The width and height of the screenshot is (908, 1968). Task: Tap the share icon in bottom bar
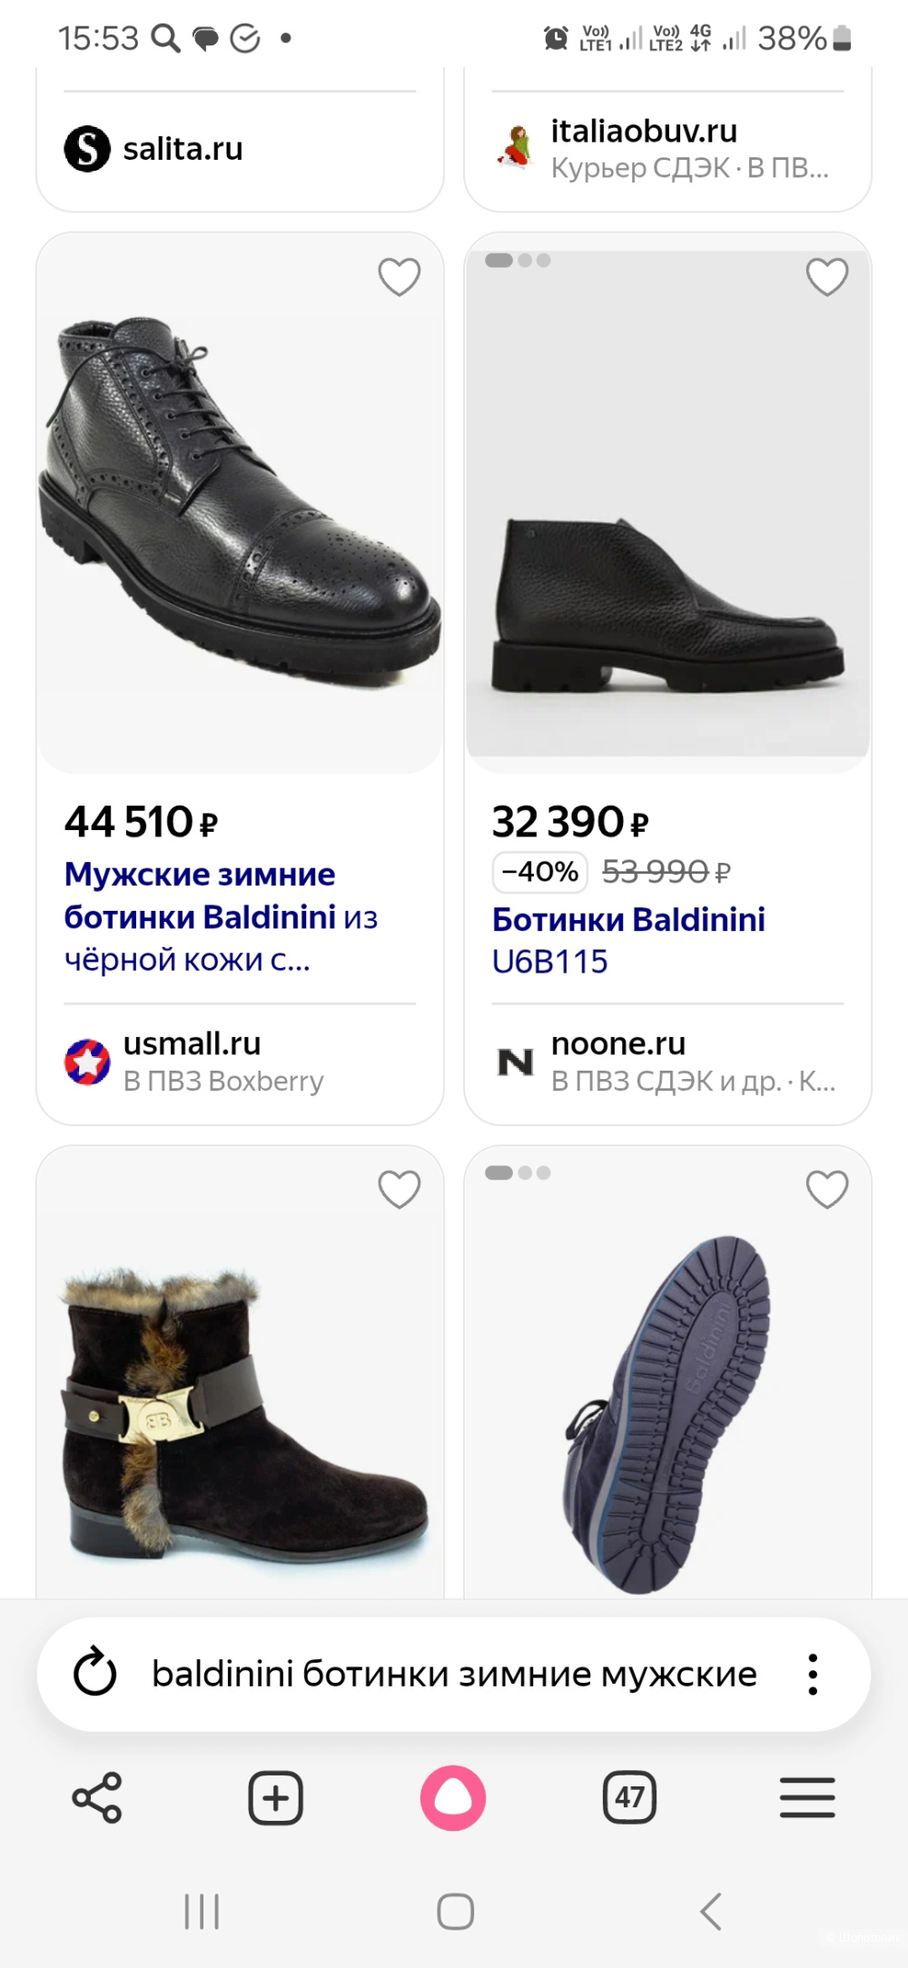pos(96,1797)
